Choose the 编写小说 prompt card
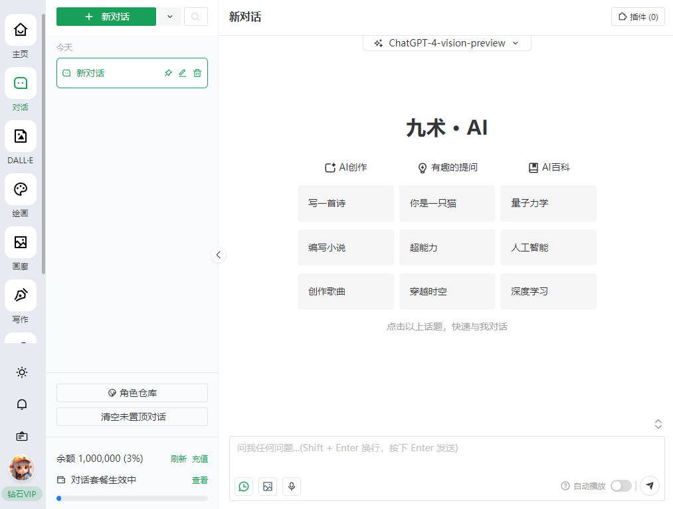673x509 pixels. [345, 248]
